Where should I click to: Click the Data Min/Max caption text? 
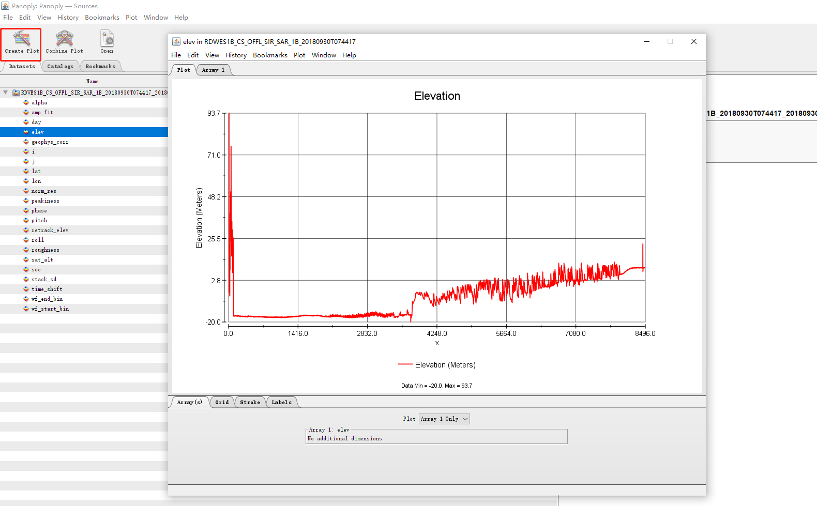436,386
